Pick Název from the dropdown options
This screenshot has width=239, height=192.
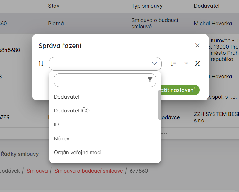click(62, 138)
